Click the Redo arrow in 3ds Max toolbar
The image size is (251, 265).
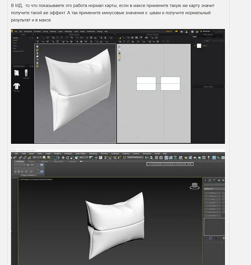15,158
